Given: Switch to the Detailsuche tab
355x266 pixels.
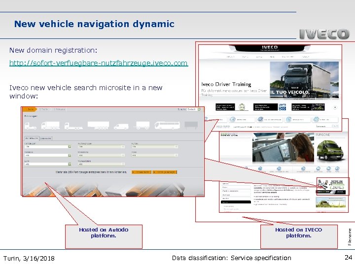Looking at the screenshot, I should (x=46, y=138).
